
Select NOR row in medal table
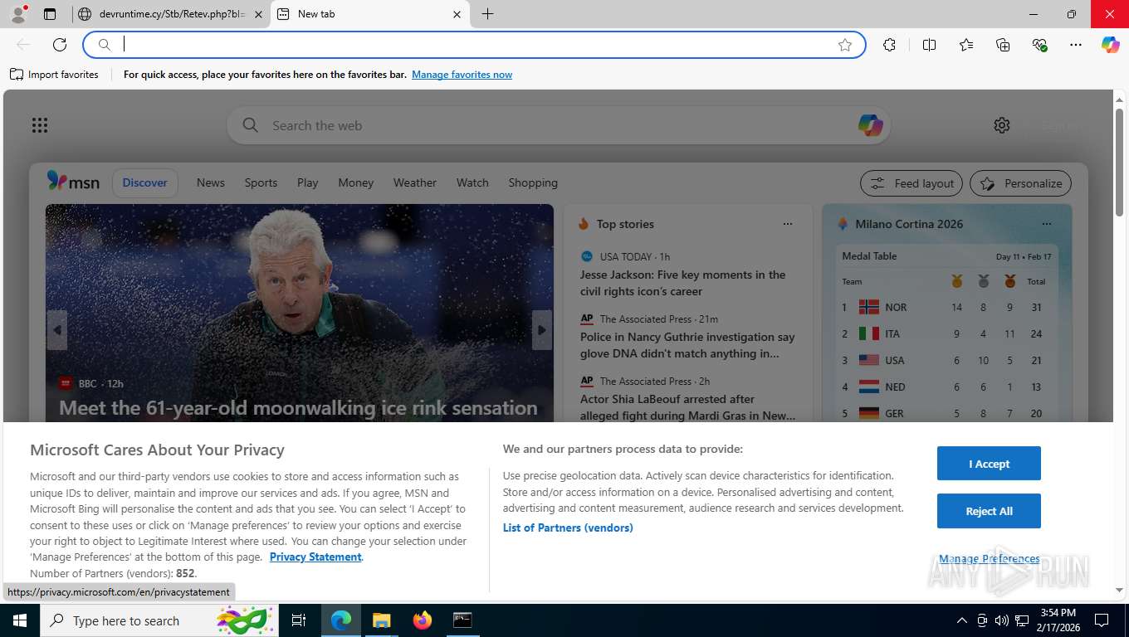(946, 307)
